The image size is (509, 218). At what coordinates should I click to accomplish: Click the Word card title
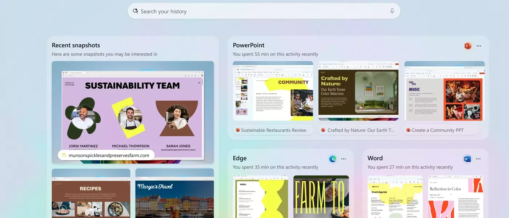(x=375, y=158)
